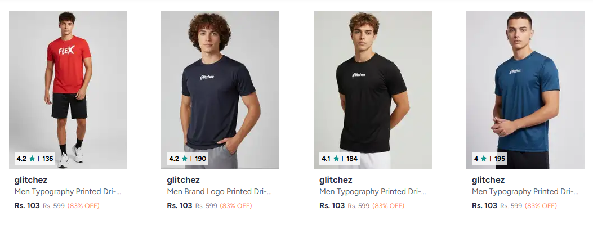Click the 184 review count badge
The height and width of the screenshot is (225, 593).
pyautogui.click(x=352, y=159)
